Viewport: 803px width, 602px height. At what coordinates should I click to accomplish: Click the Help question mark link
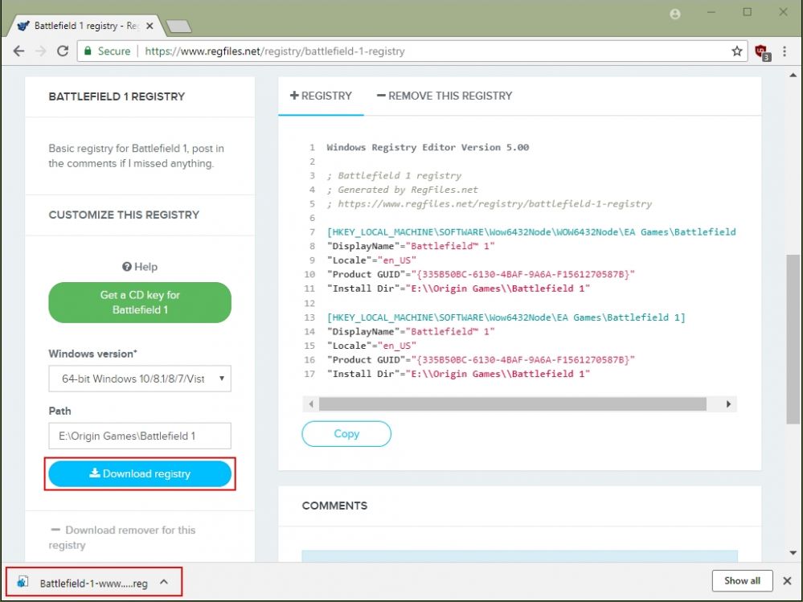(x=140, y=267)
